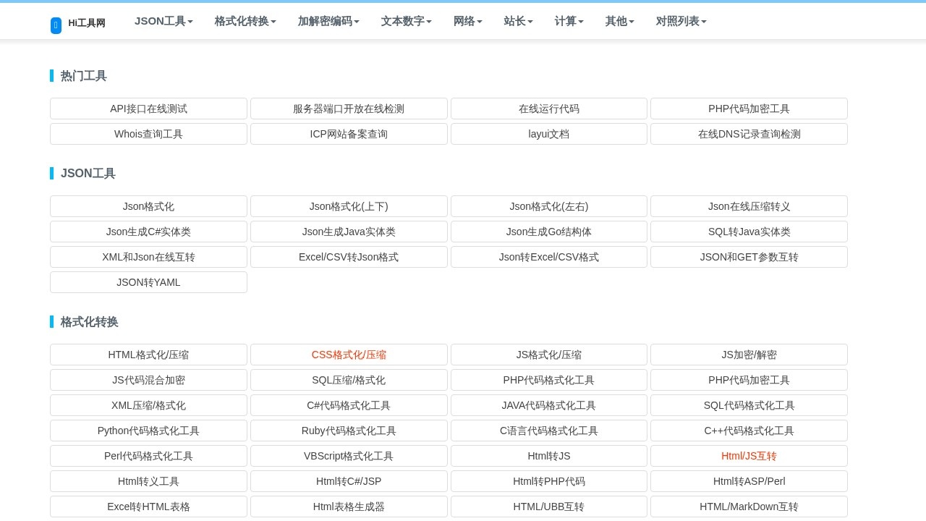Open Json生成Java实体类 tool
926x521 pixels.
349,232
